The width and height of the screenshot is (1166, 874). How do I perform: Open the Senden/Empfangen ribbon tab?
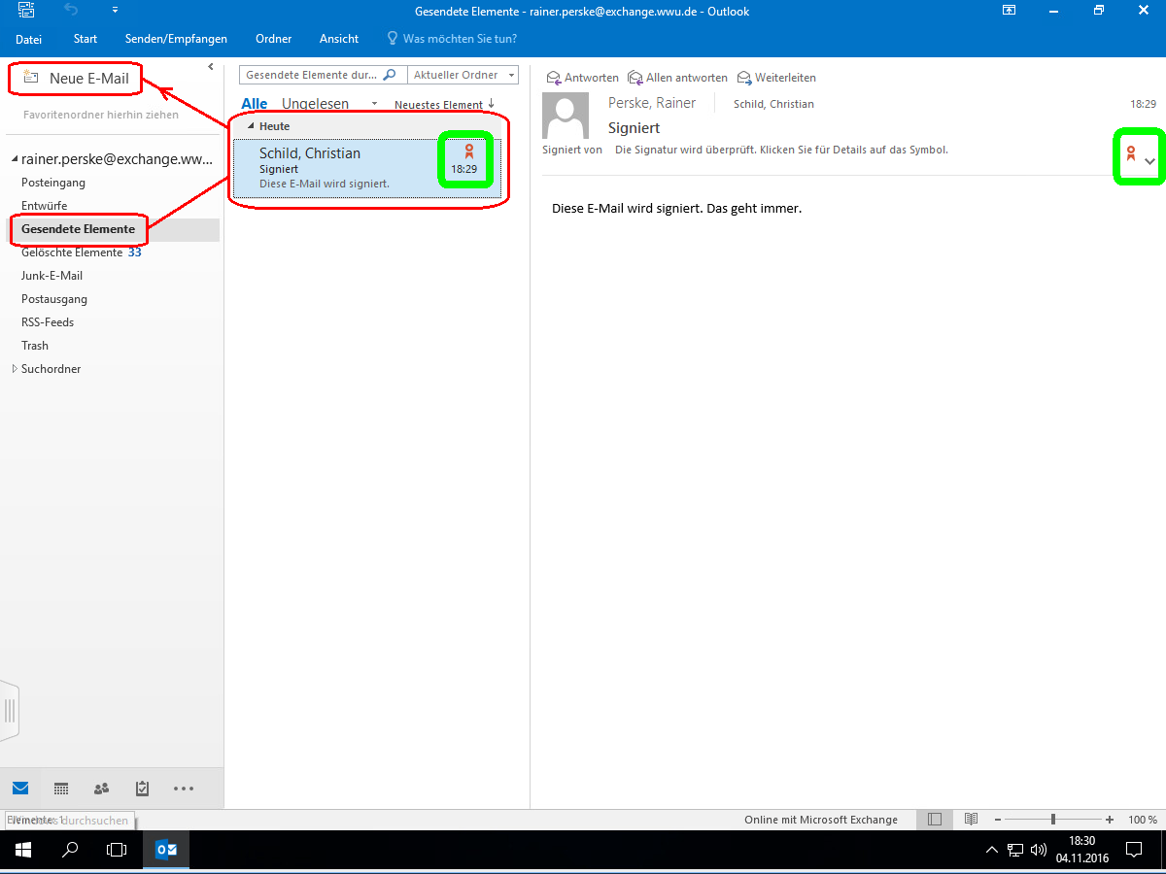[x=176, y=39]
